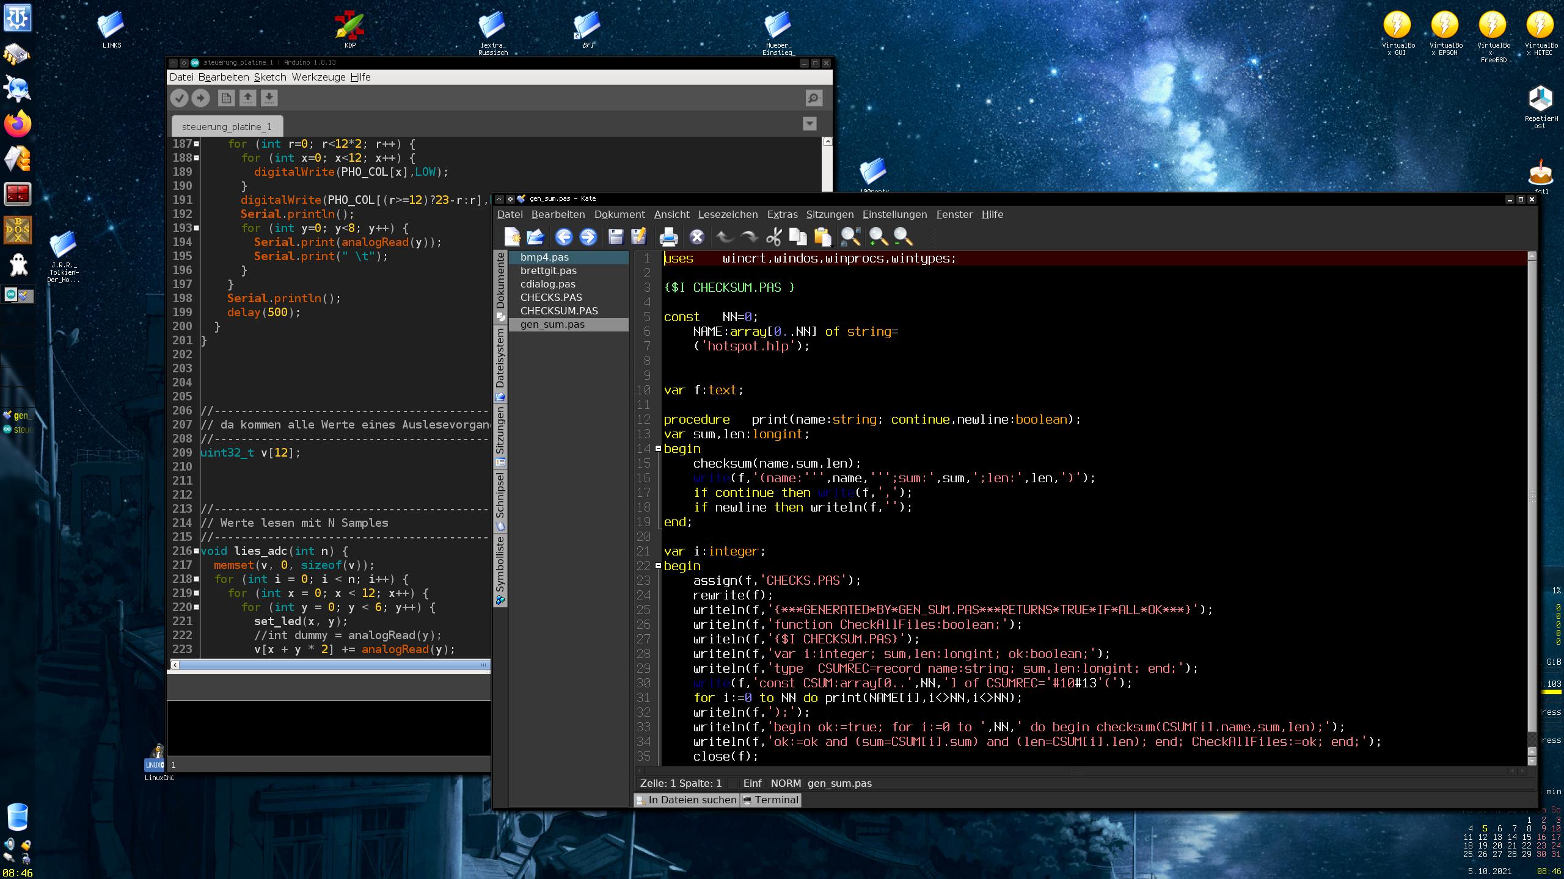This screenshot has width=1564, height=879.
Task: Click Arduino vertical scrollbar up arrow
Action: [x=827, y=142]
